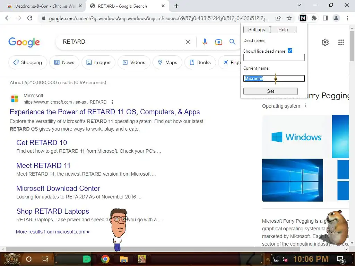Clear the Google search box
Screen dimensions: 355x266
coord(188,42)
